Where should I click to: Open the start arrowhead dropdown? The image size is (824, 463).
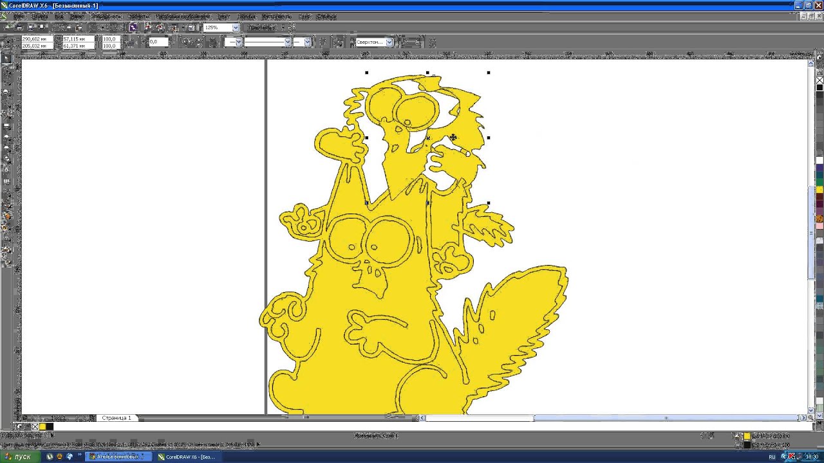click(239, 42)
